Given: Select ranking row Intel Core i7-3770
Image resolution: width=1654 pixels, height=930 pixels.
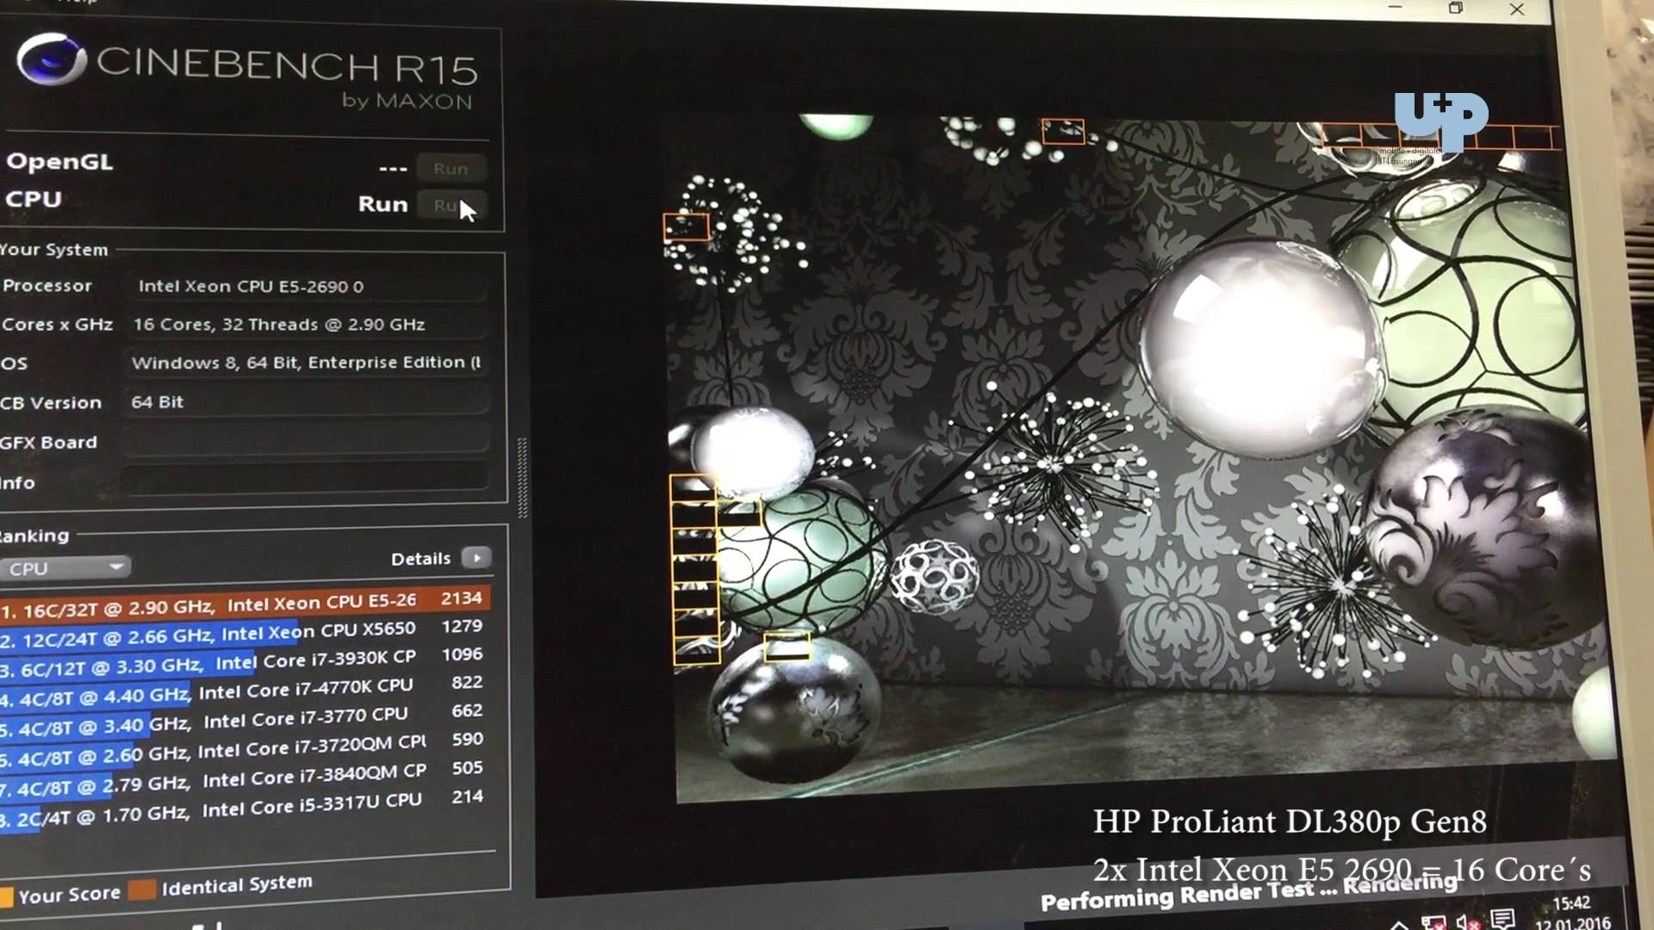Looking at the screenshot, I should [244, 720].
